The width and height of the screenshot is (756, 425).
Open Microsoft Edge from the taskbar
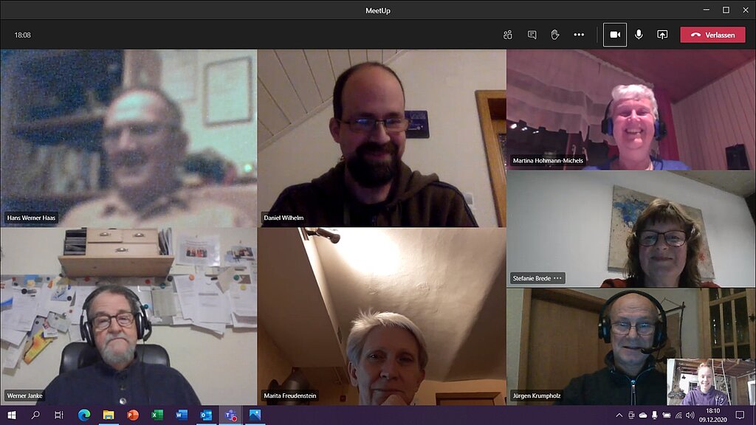[83, 415]
